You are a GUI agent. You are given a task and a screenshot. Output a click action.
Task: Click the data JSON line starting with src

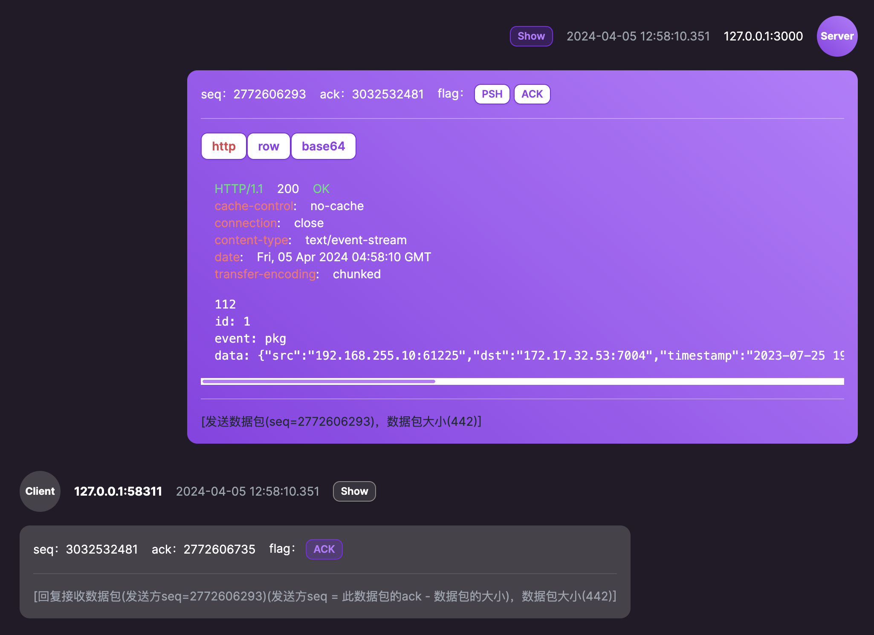(529, 355)
